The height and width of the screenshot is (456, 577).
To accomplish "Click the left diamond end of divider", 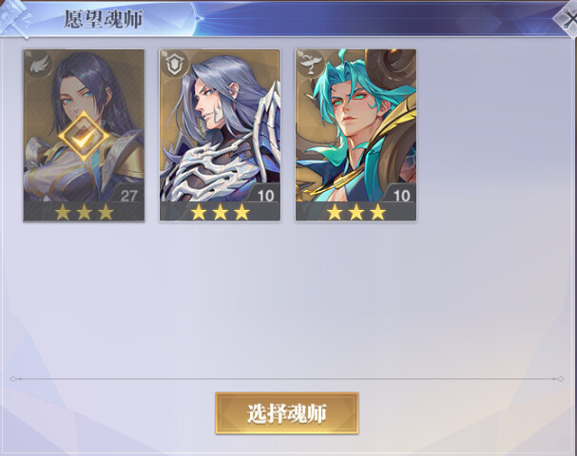I will (x=13, y=378).
